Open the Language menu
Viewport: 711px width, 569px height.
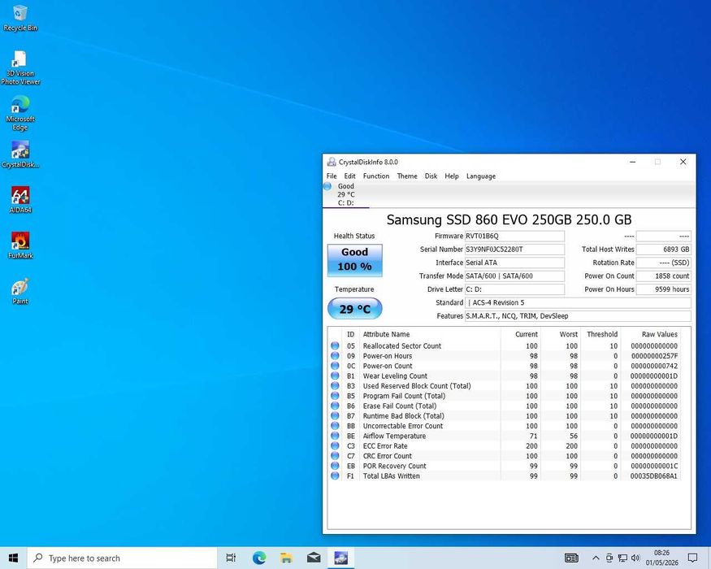(x=481, y=176)
